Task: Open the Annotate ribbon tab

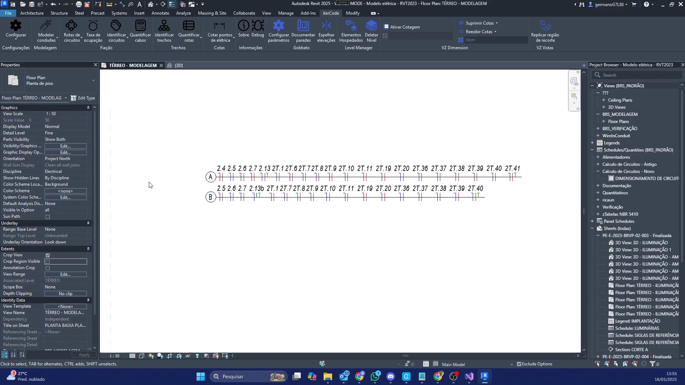Action: (160, 13)
